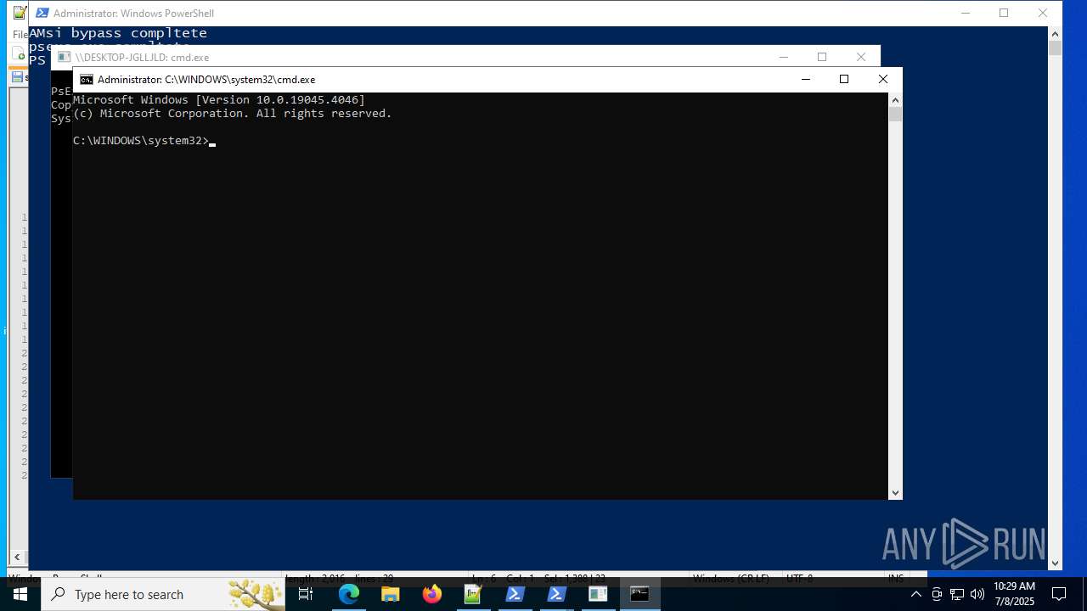Maximize the DESKTOP-JGLLJLD cmd.exe window
This screenshot has height=611, width=1087.
coord(821,57)
